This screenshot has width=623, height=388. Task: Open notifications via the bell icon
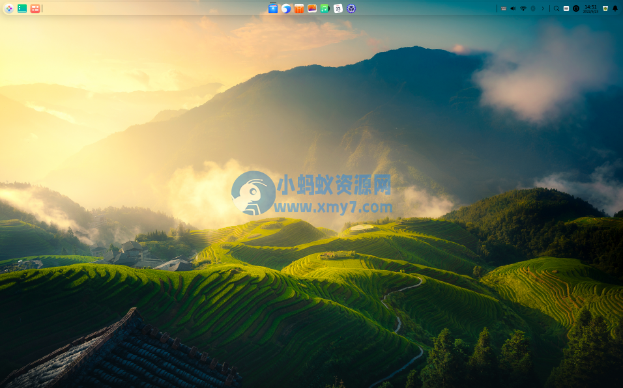pos(615,8)
